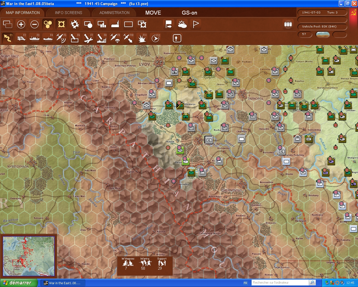358x287 pixels.
Task: Click the boxed up-arrow icon
Action: pyautogui.click(x=177, y=38)
